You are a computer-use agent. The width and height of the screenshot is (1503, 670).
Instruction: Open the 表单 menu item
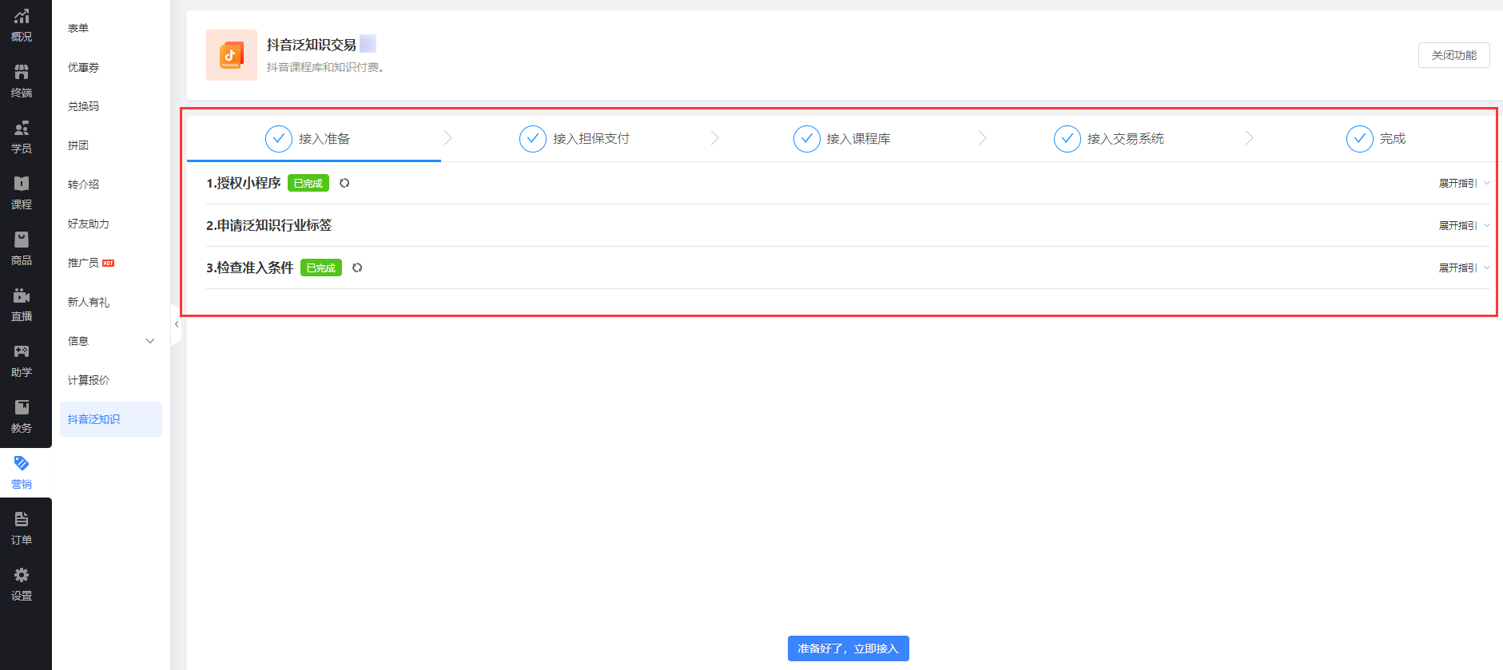point(78,28)
